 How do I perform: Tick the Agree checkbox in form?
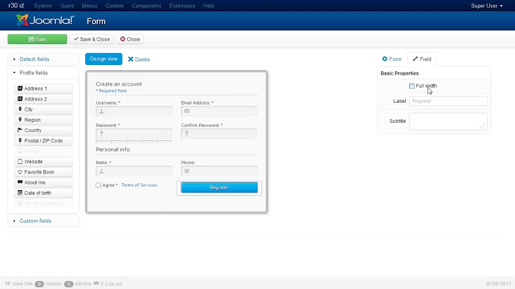pyautogui.click(x=98, y=185)
